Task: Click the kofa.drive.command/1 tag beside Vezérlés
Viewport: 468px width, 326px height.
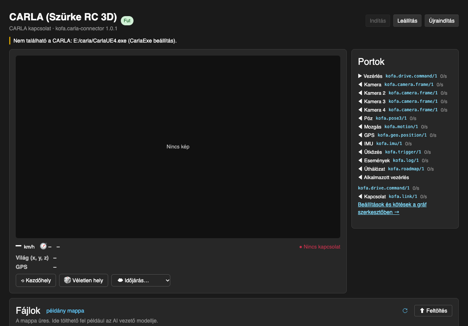Action: coord(411,76)
